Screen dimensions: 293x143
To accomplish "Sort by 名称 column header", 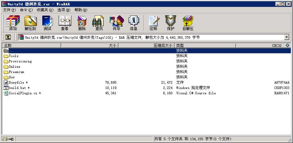I will click(31, 46).
